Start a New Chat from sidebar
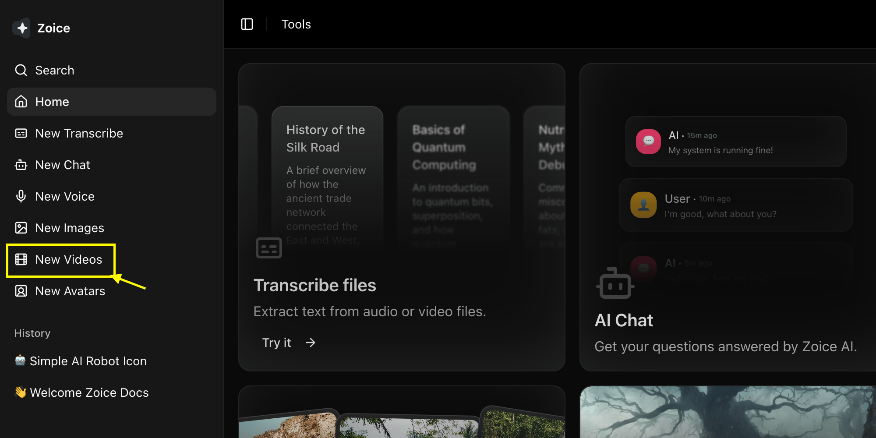 (112, 165)
